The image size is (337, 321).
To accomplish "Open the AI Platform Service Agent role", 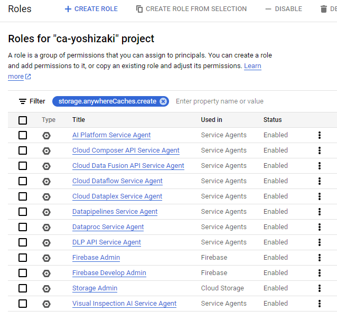I will click(111, 135).
